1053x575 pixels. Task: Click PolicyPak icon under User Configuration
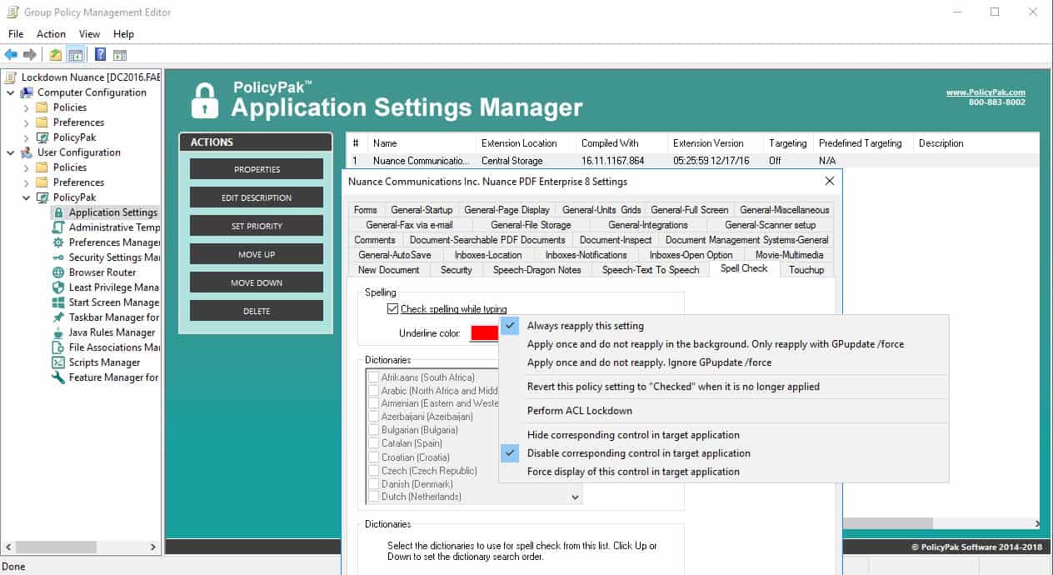[x=42, y=197]
